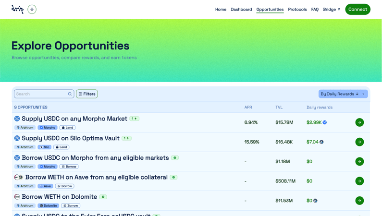Open the external Bridge link
Screen dimensions: 382x216
[332, 10]
